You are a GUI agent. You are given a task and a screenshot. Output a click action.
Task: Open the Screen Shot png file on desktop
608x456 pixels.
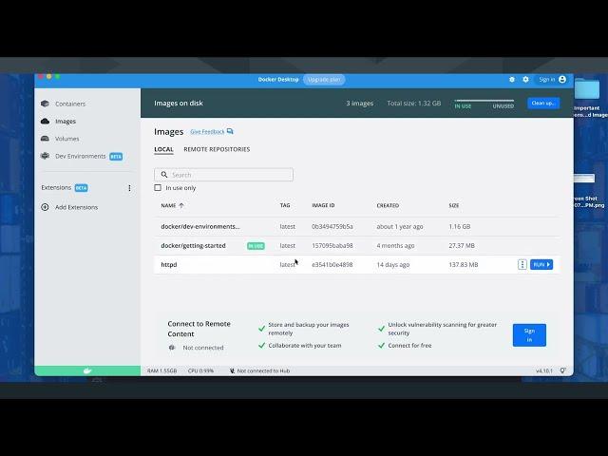pyautogui.click(x=585, y=179)
